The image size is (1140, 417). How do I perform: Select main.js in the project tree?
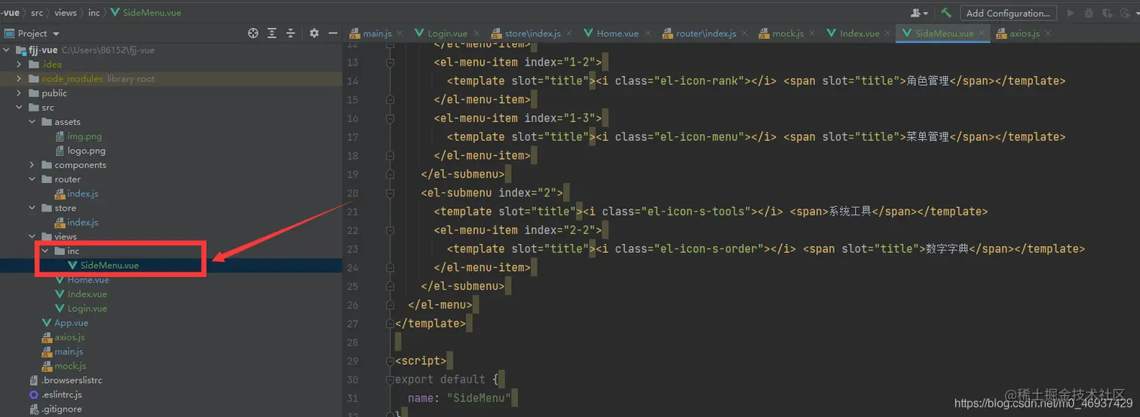pos(69,352)
